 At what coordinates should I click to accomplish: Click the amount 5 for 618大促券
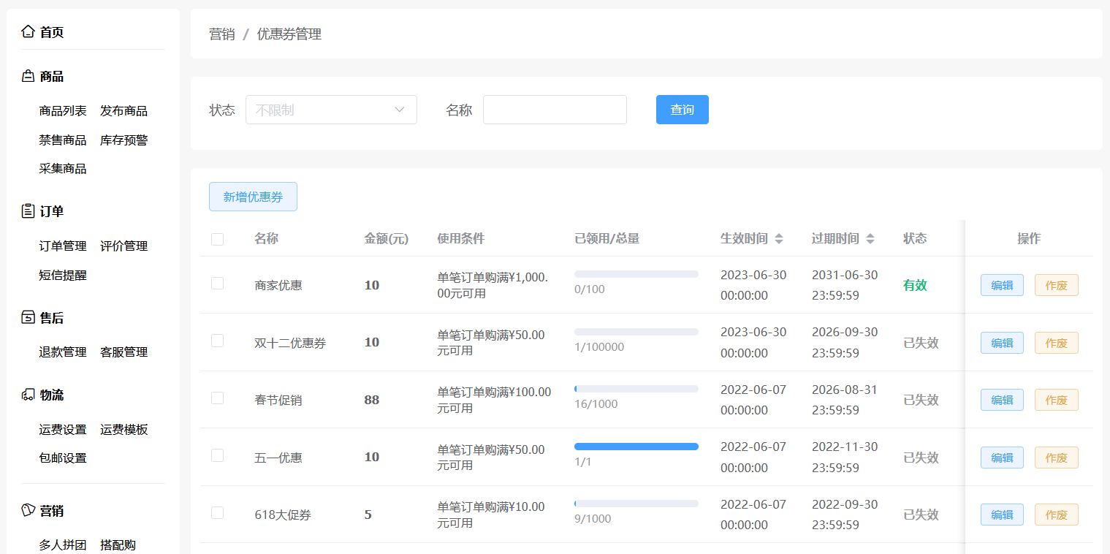(368, 515)
